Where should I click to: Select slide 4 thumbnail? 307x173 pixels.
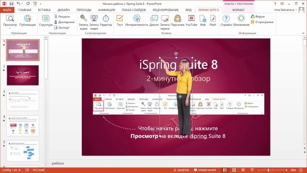tap(23, 125)
